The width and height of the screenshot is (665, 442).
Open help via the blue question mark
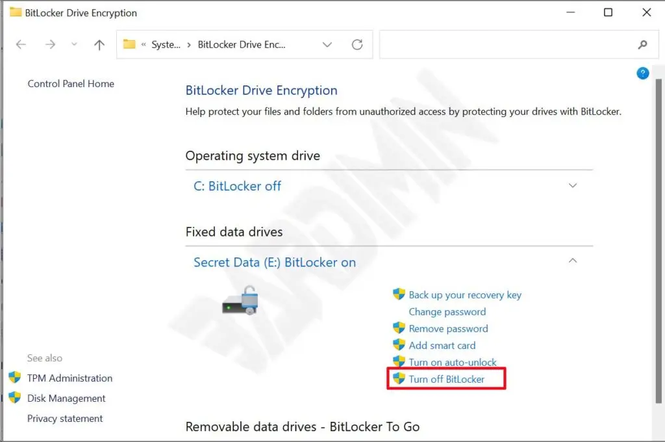642,73
